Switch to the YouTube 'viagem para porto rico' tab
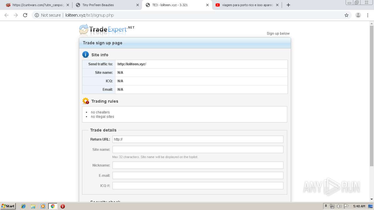Viewport: 374px width, 210px height. [x=247, y=5]
